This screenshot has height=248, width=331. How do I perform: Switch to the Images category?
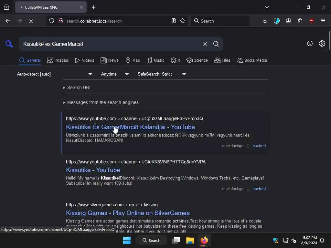(58, 60)
